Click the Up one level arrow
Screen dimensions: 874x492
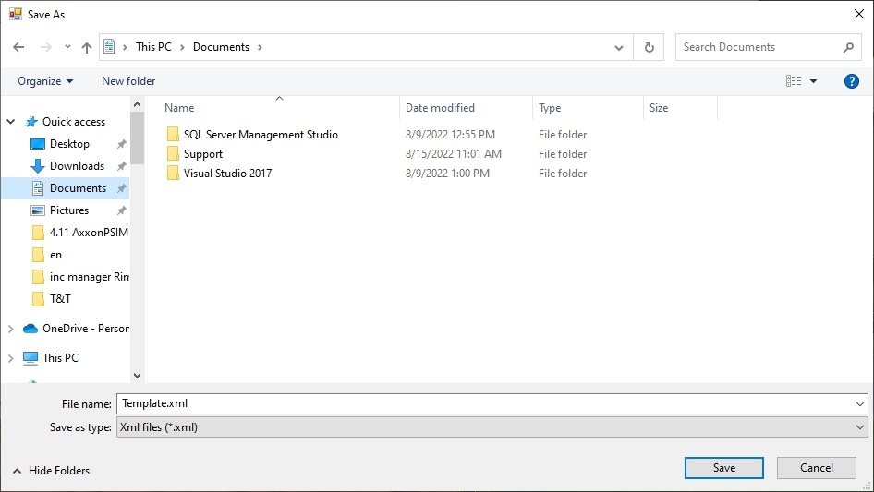[x=87, y=47]
